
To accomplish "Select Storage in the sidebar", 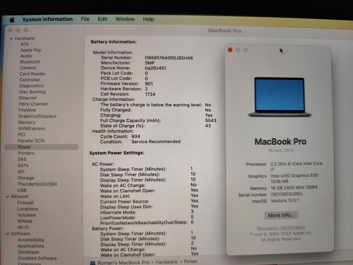I will coord(26,178).
